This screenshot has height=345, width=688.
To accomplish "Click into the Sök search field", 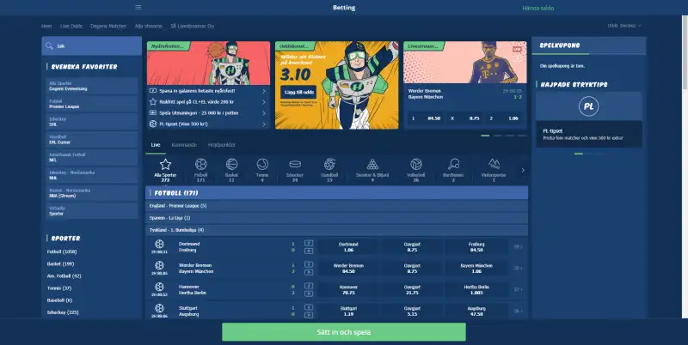I will pyautogui.click(x=92, y=46).
